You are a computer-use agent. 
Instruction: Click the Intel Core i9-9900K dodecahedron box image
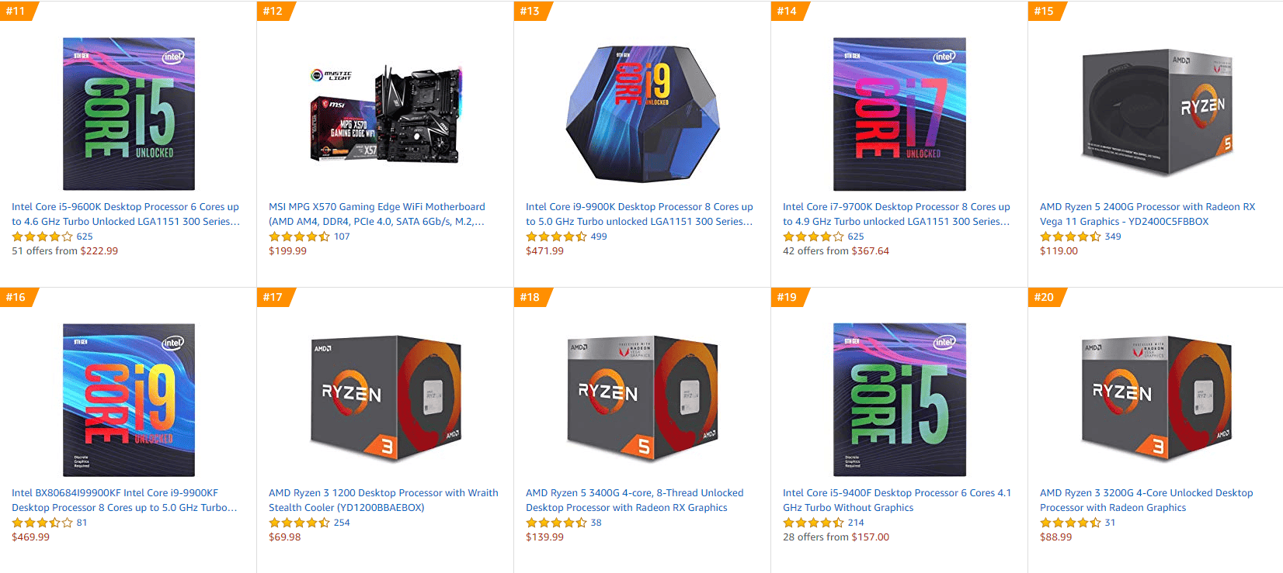643,114
